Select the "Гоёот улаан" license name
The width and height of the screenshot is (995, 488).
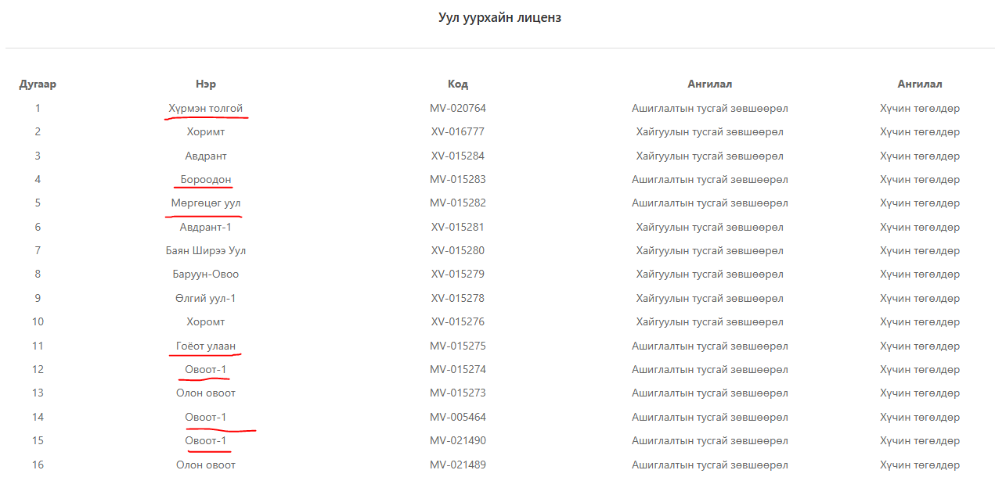point(205,346)
